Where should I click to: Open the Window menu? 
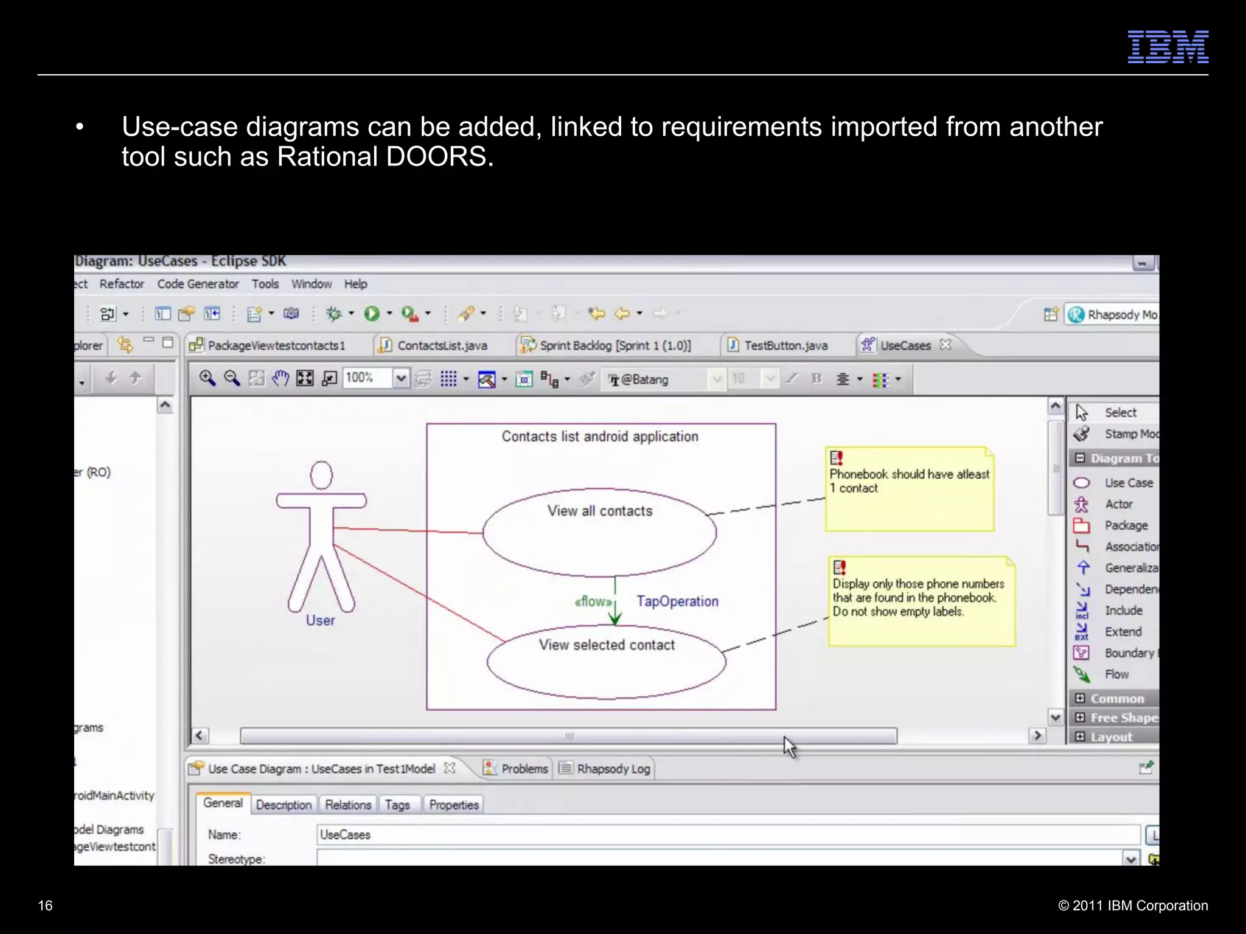[x=311, y=284]
